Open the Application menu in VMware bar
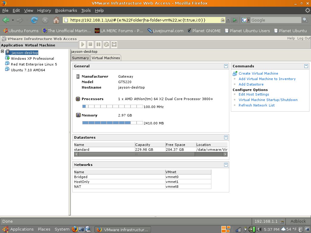The image size is (311, 233). pos(12,45)
